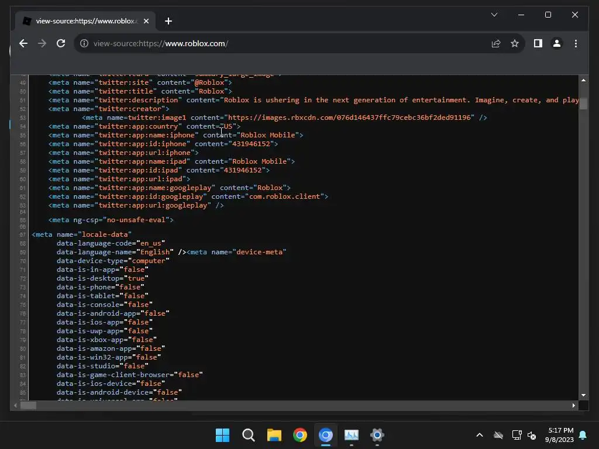
Task: Click "true" value of data-is-desktop
Action: point(136,278)
